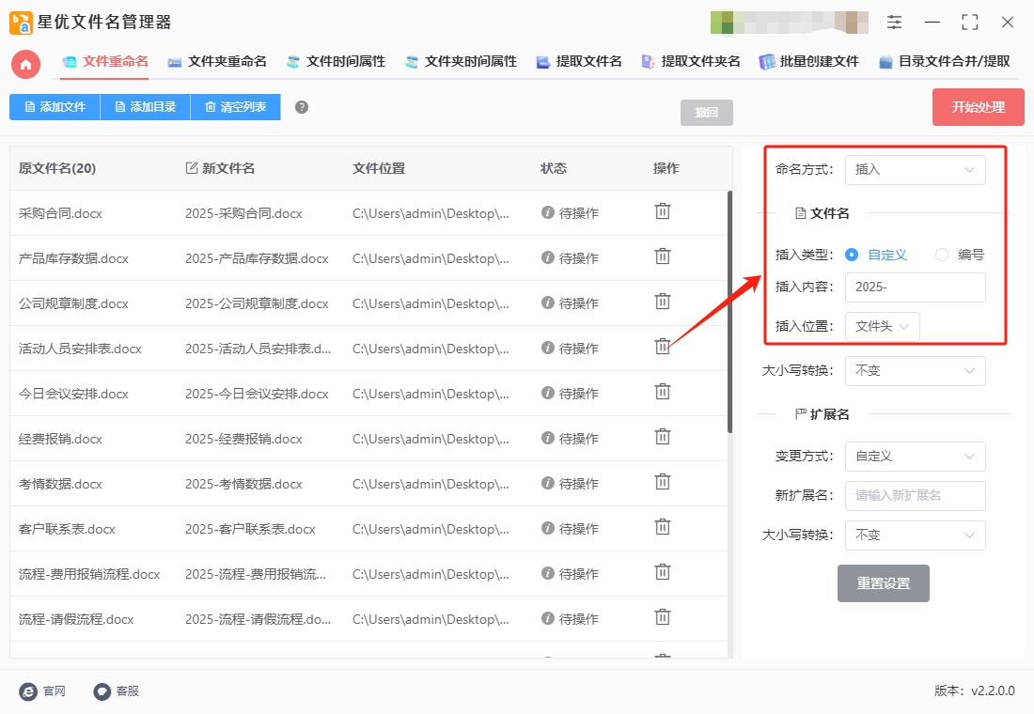
Task: Click the 官网 browser icon at bottom
Action: (28, 691)
